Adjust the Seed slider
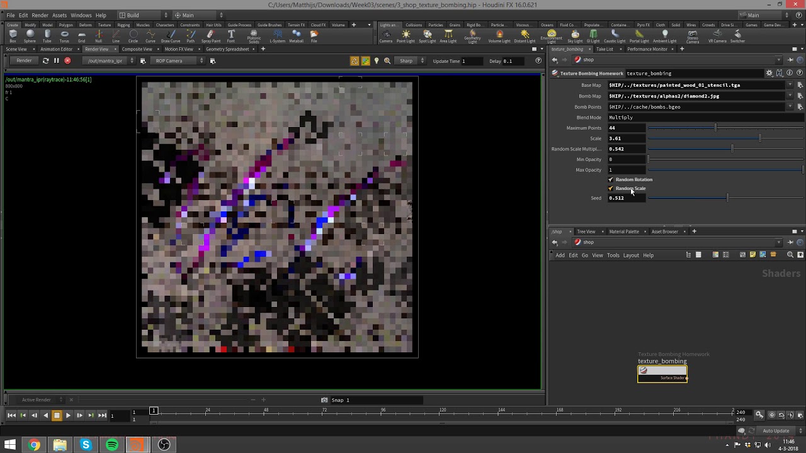This screenshot has width=806, height=453. 725,198
